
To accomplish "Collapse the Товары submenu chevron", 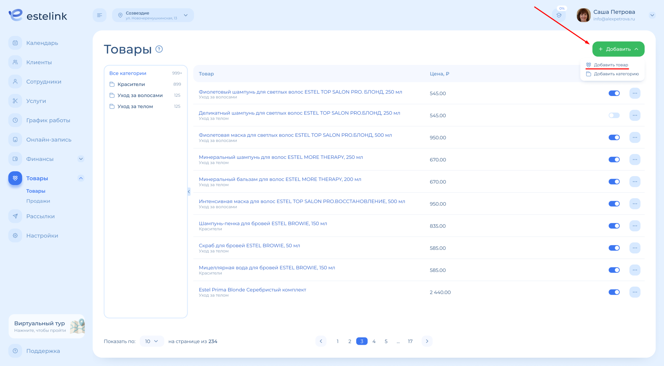I will pyautogui.click(x=81, y=178).
